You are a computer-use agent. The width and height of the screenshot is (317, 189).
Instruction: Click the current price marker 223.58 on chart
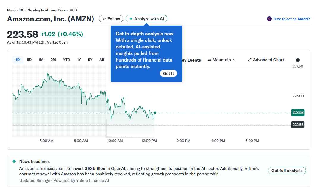[x=298, y=113]
